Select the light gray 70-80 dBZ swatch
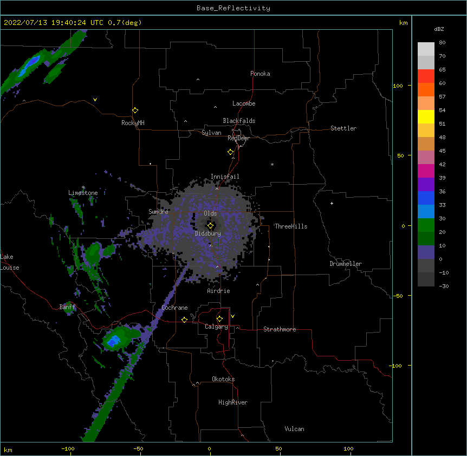 pos(426,49)
